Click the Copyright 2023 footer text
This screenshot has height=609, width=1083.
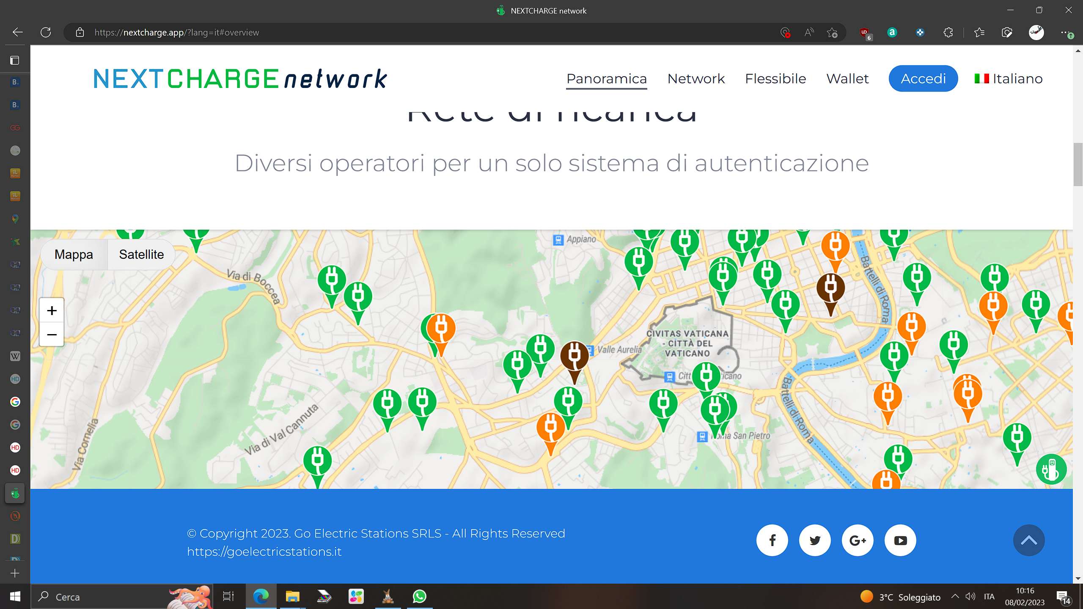376,533
